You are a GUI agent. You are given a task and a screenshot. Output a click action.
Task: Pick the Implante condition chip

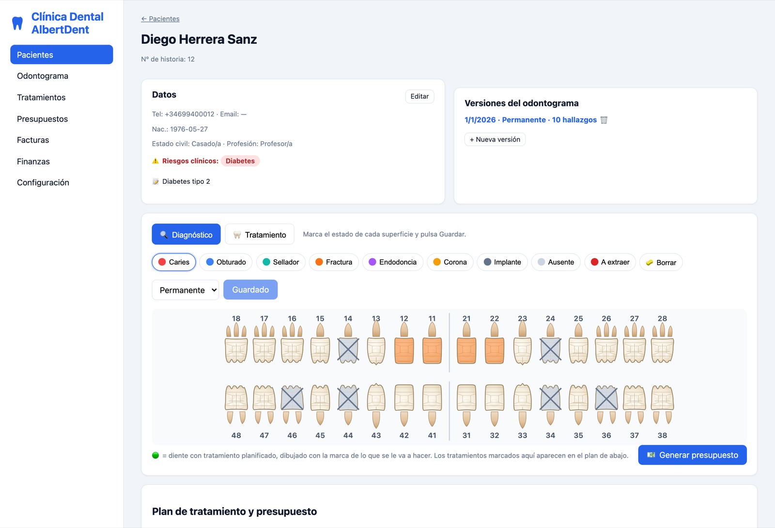pyautogui.click(x=502, y=262)
